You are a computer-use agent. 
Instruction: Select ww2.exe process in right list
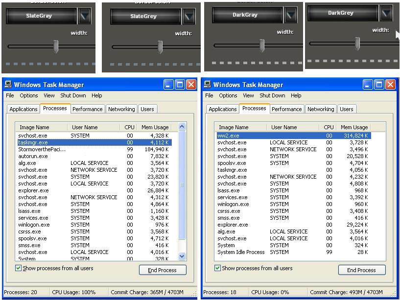[x=294, y=136]
